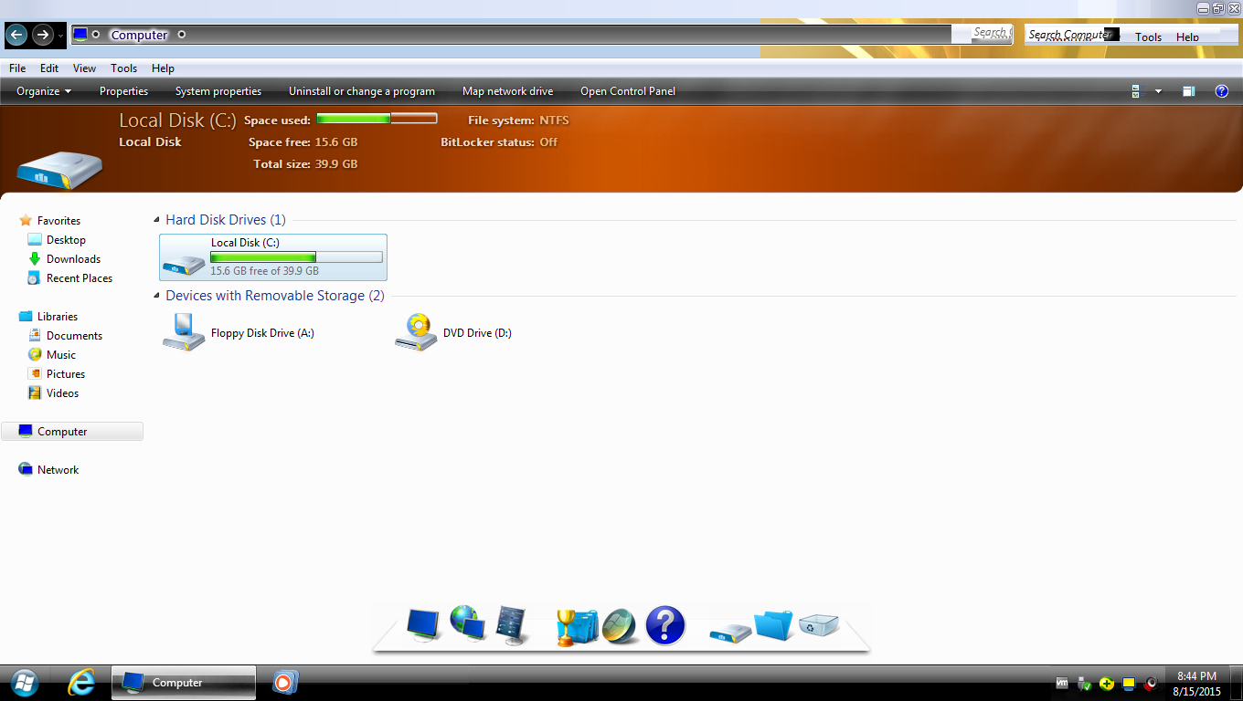This screenshot has height=701, width=1243.
Task: Click the Map network drive button
Action: tap(507, 91)
